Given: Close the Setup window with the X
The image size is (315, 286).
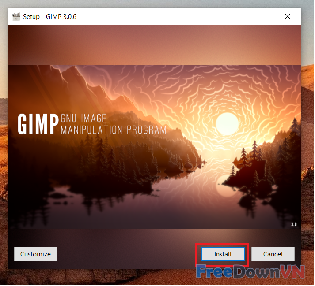Looking at the screenshot, I should (x=288, y=16).
